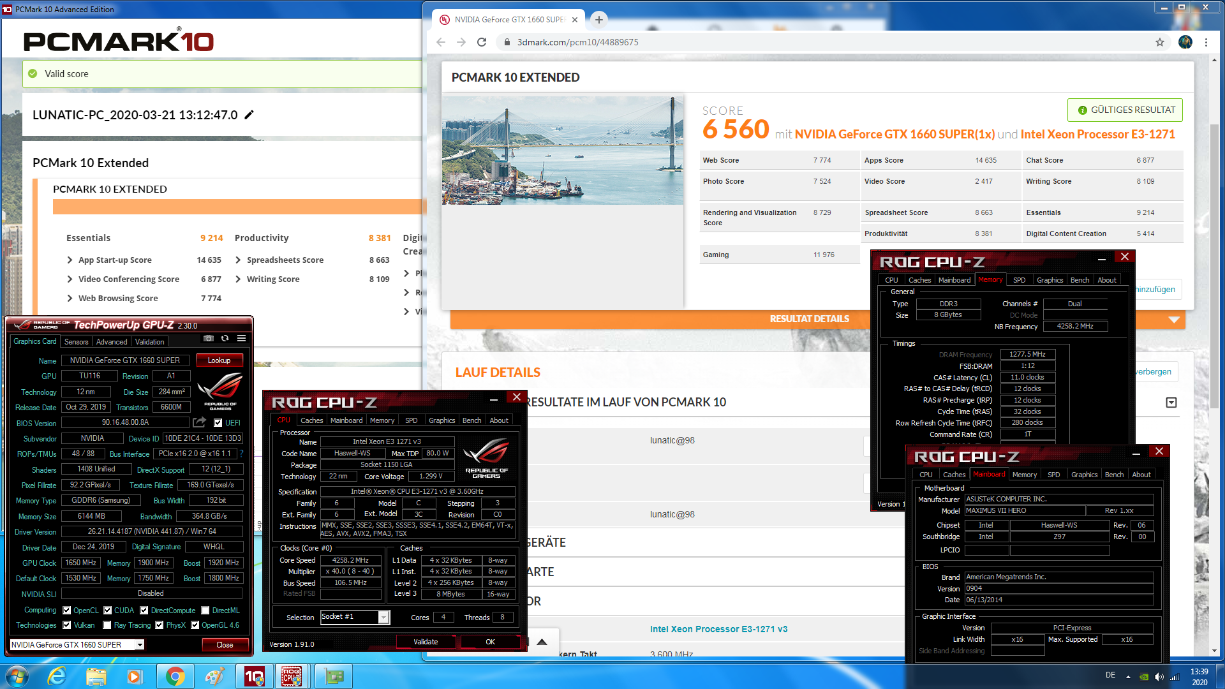Click Validate in ROG CPU-Z

point(426,642)
